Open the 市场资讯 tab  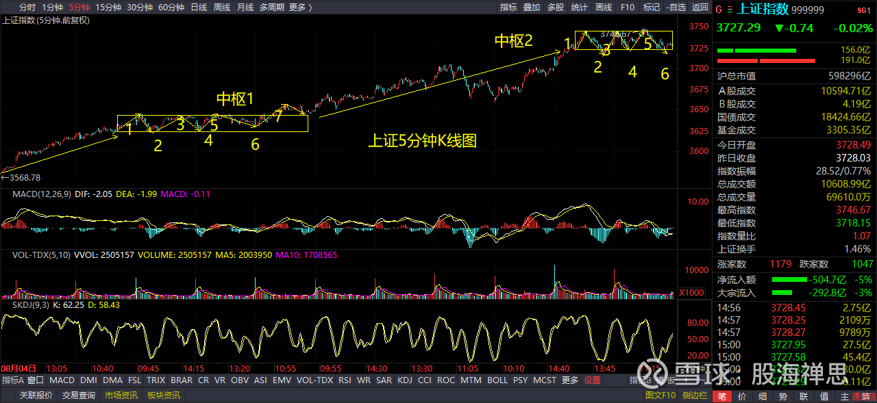(121, 395)
